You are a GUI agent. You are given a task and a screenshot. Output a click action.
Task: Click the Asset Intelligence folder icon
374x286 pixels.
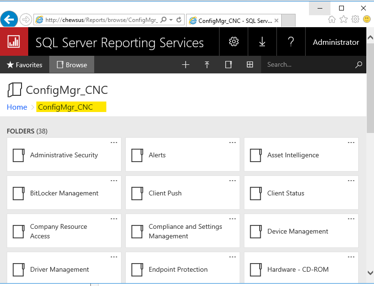tap(256, 155)
